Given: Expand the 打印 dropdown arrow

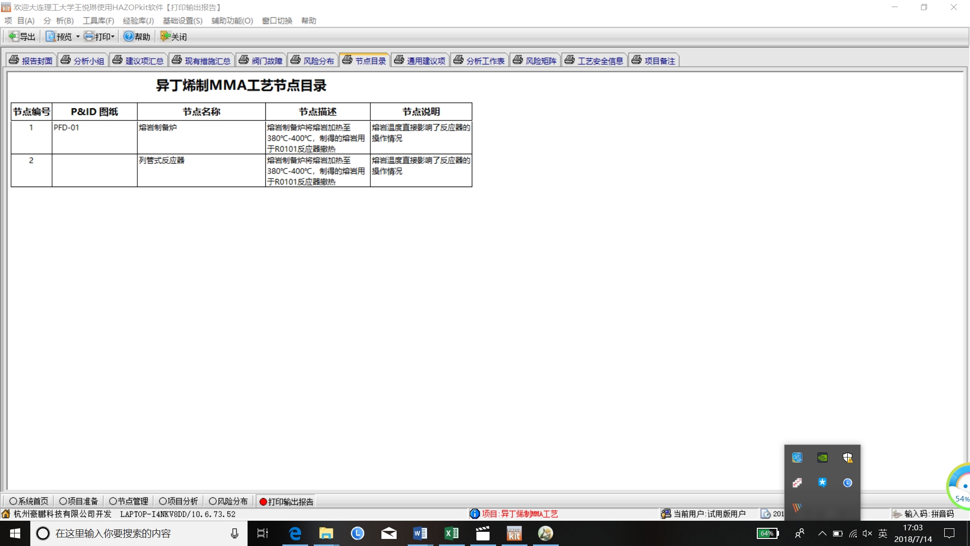Looking at the screenshot, I should [x=113, y=37].
